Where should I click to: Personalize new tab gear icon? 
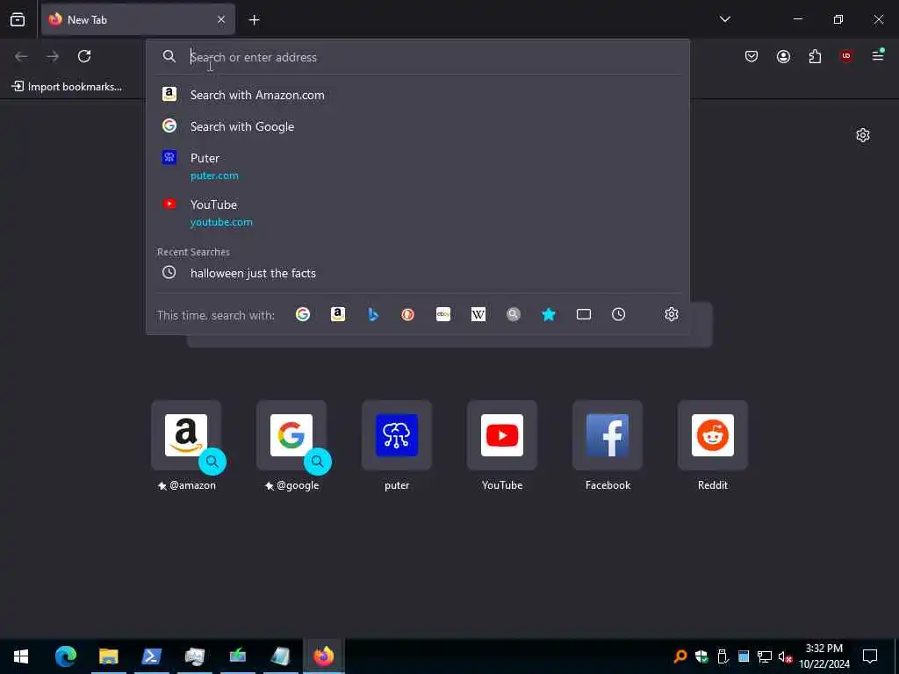863,135
